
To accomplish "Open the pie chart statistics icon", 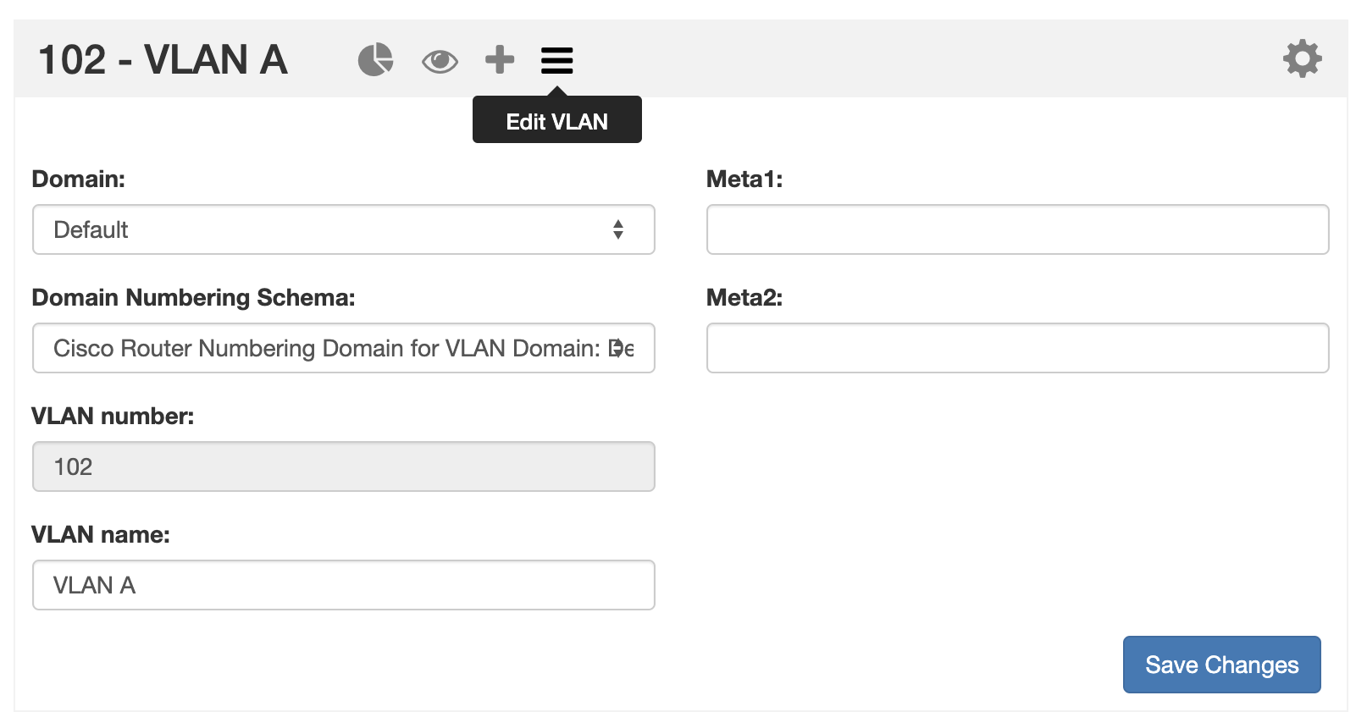I will 375,60.
